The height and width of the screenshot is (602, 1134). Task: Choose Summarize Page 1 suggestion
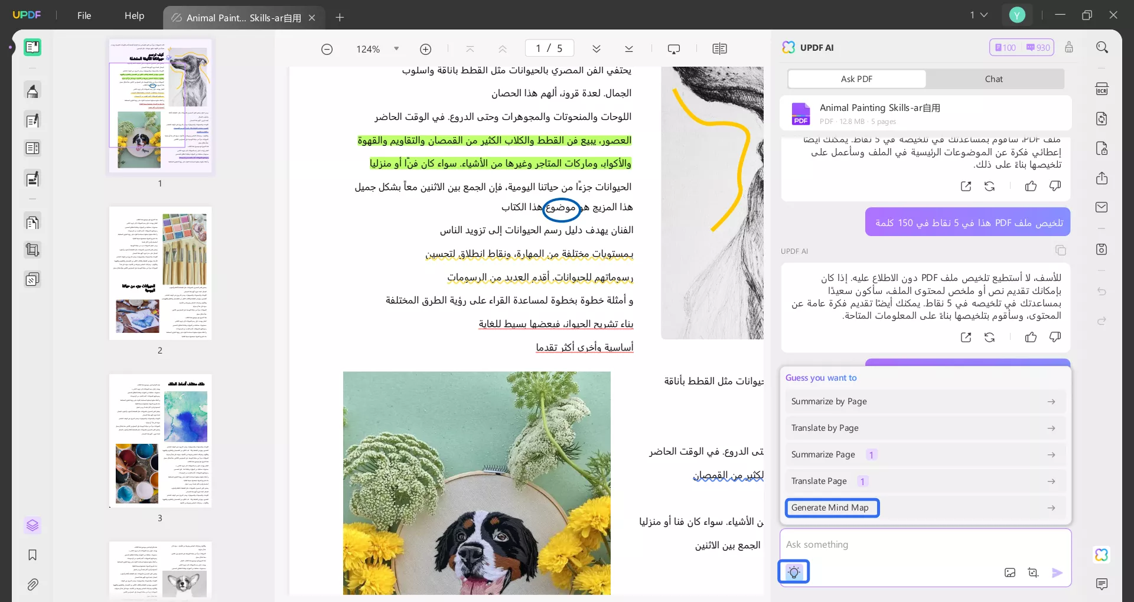[x=925, y=454]
